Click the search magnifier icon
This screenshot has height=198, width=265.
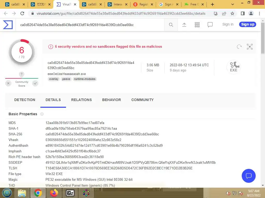(171, 25)
